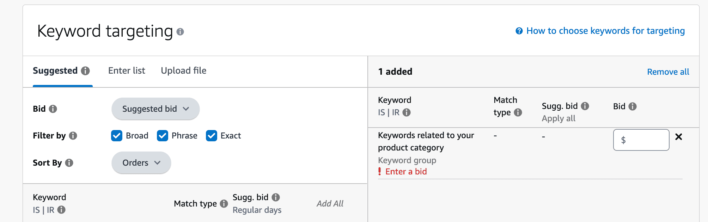
Task: Click the bid dollar input field
Action: (641, 140)
